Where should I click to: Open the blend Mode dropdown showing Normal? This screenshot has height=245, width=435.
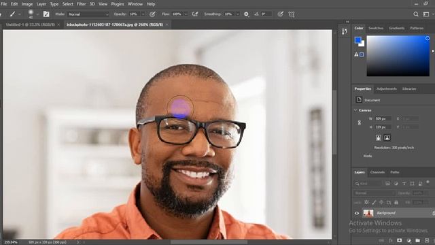coord(88,14)
